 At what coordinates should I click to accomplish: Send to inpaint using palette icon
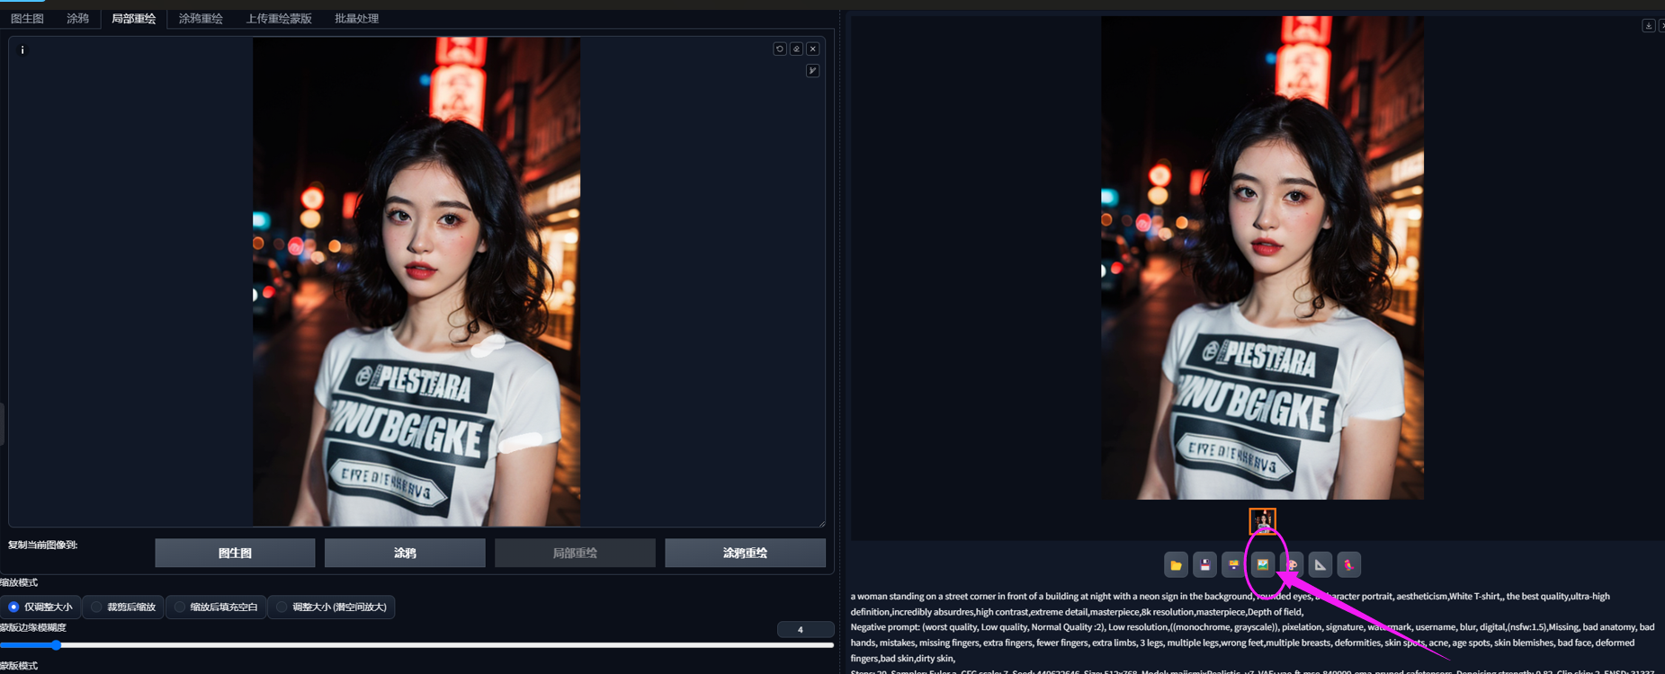point(1292,564)
